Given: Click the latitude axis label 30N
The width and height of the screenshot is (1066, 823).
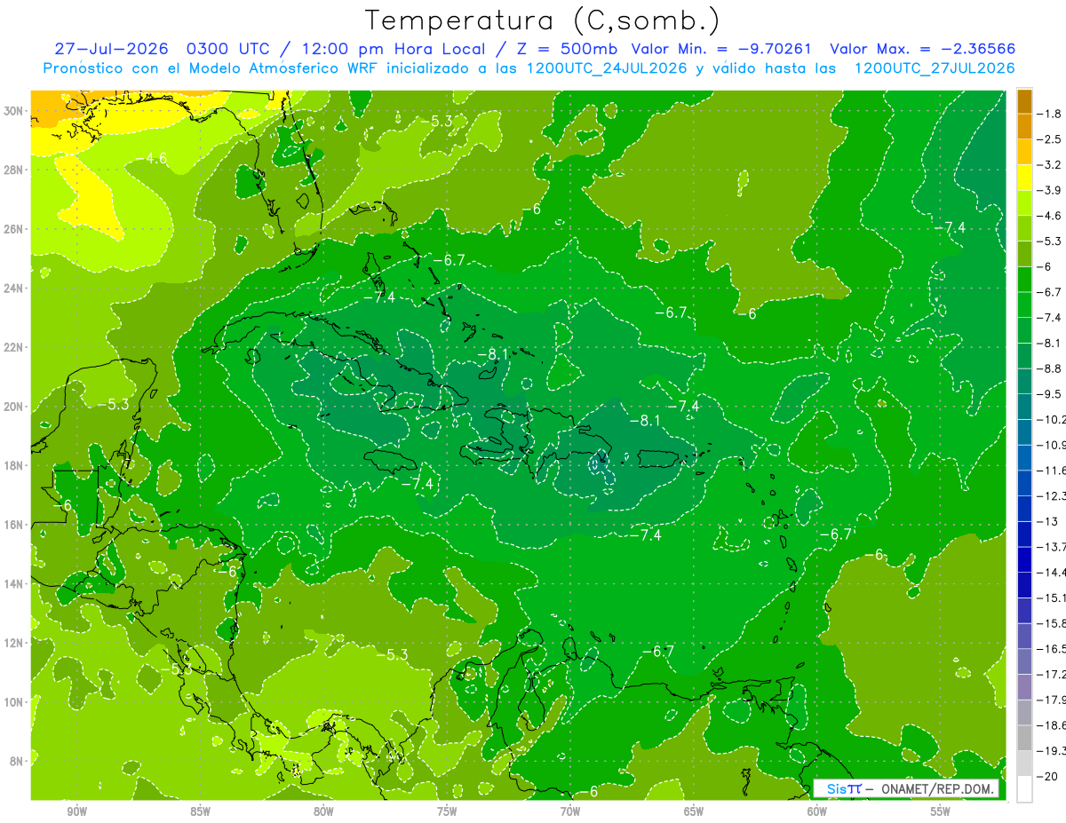Looking at the screenshot, I should click(13, 111).
